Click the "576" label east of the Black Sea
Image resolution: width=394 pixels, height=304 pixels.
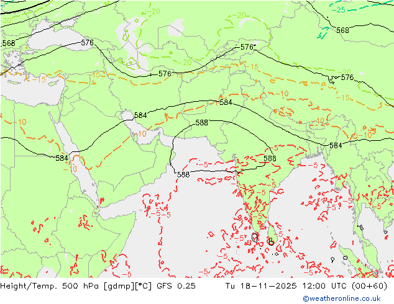pyautogui.click(x=87, y=43)
